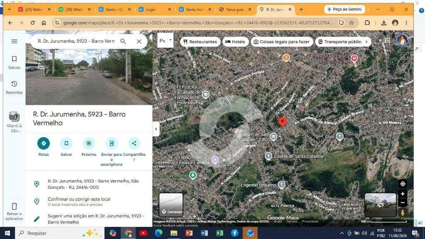This screenshot has height=239, width=425.
Task: Select the Coió church marker
Action: [x=340, y=136]
